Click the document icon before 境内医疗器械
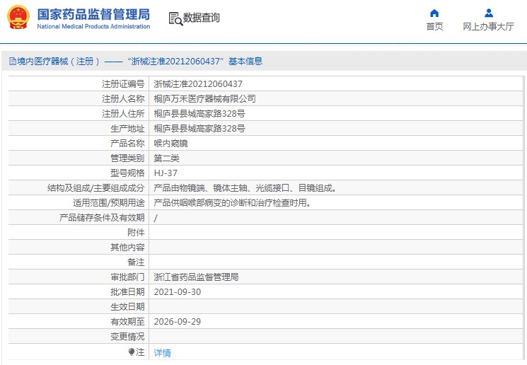 tap(13, 61)
